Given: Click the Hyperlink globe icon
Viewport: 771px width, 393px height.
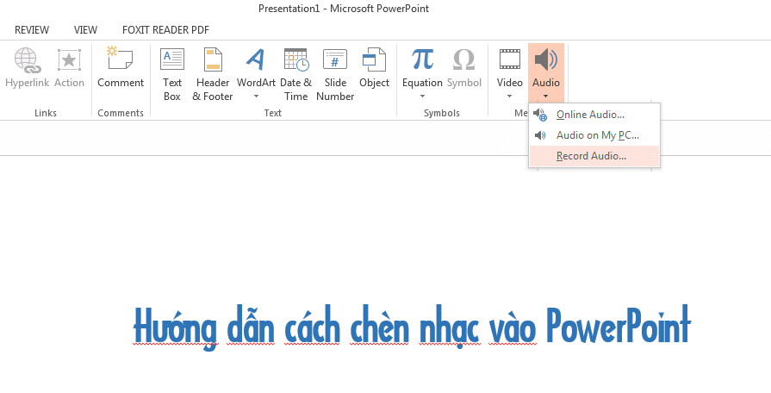Looking at the screenshot, I should click(26, 60).
